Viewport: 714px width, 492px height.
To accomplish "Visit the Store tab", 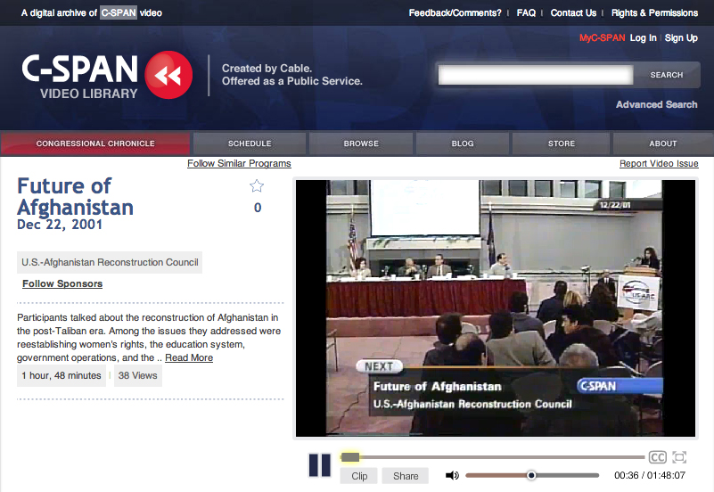I will 562,143.
